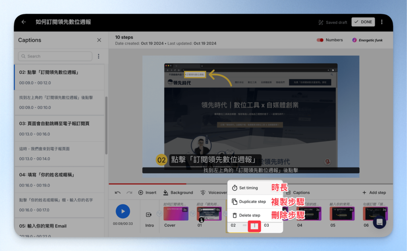The height and width of the screenshot is (251, 407).
Task: Click the Insert plus-circle icon
Action: 141,193
